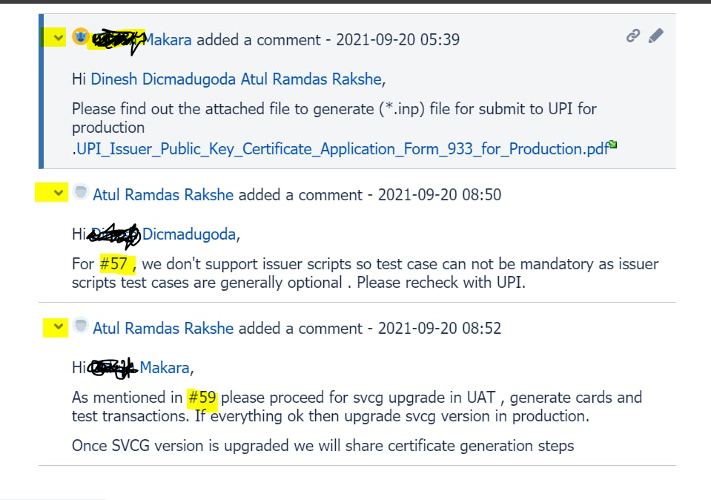Open issue link #57
The height and width of the screenshot is (500, 711).
pos(113,263)
